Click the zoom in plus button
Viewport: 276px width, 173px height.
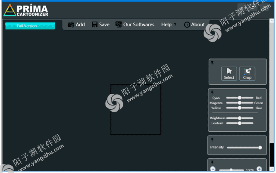pyautogui.click(x=259, y=169)
